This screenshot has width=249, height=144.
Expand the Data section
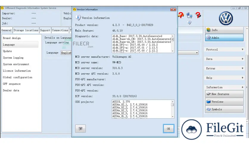[x=224, y=59]
